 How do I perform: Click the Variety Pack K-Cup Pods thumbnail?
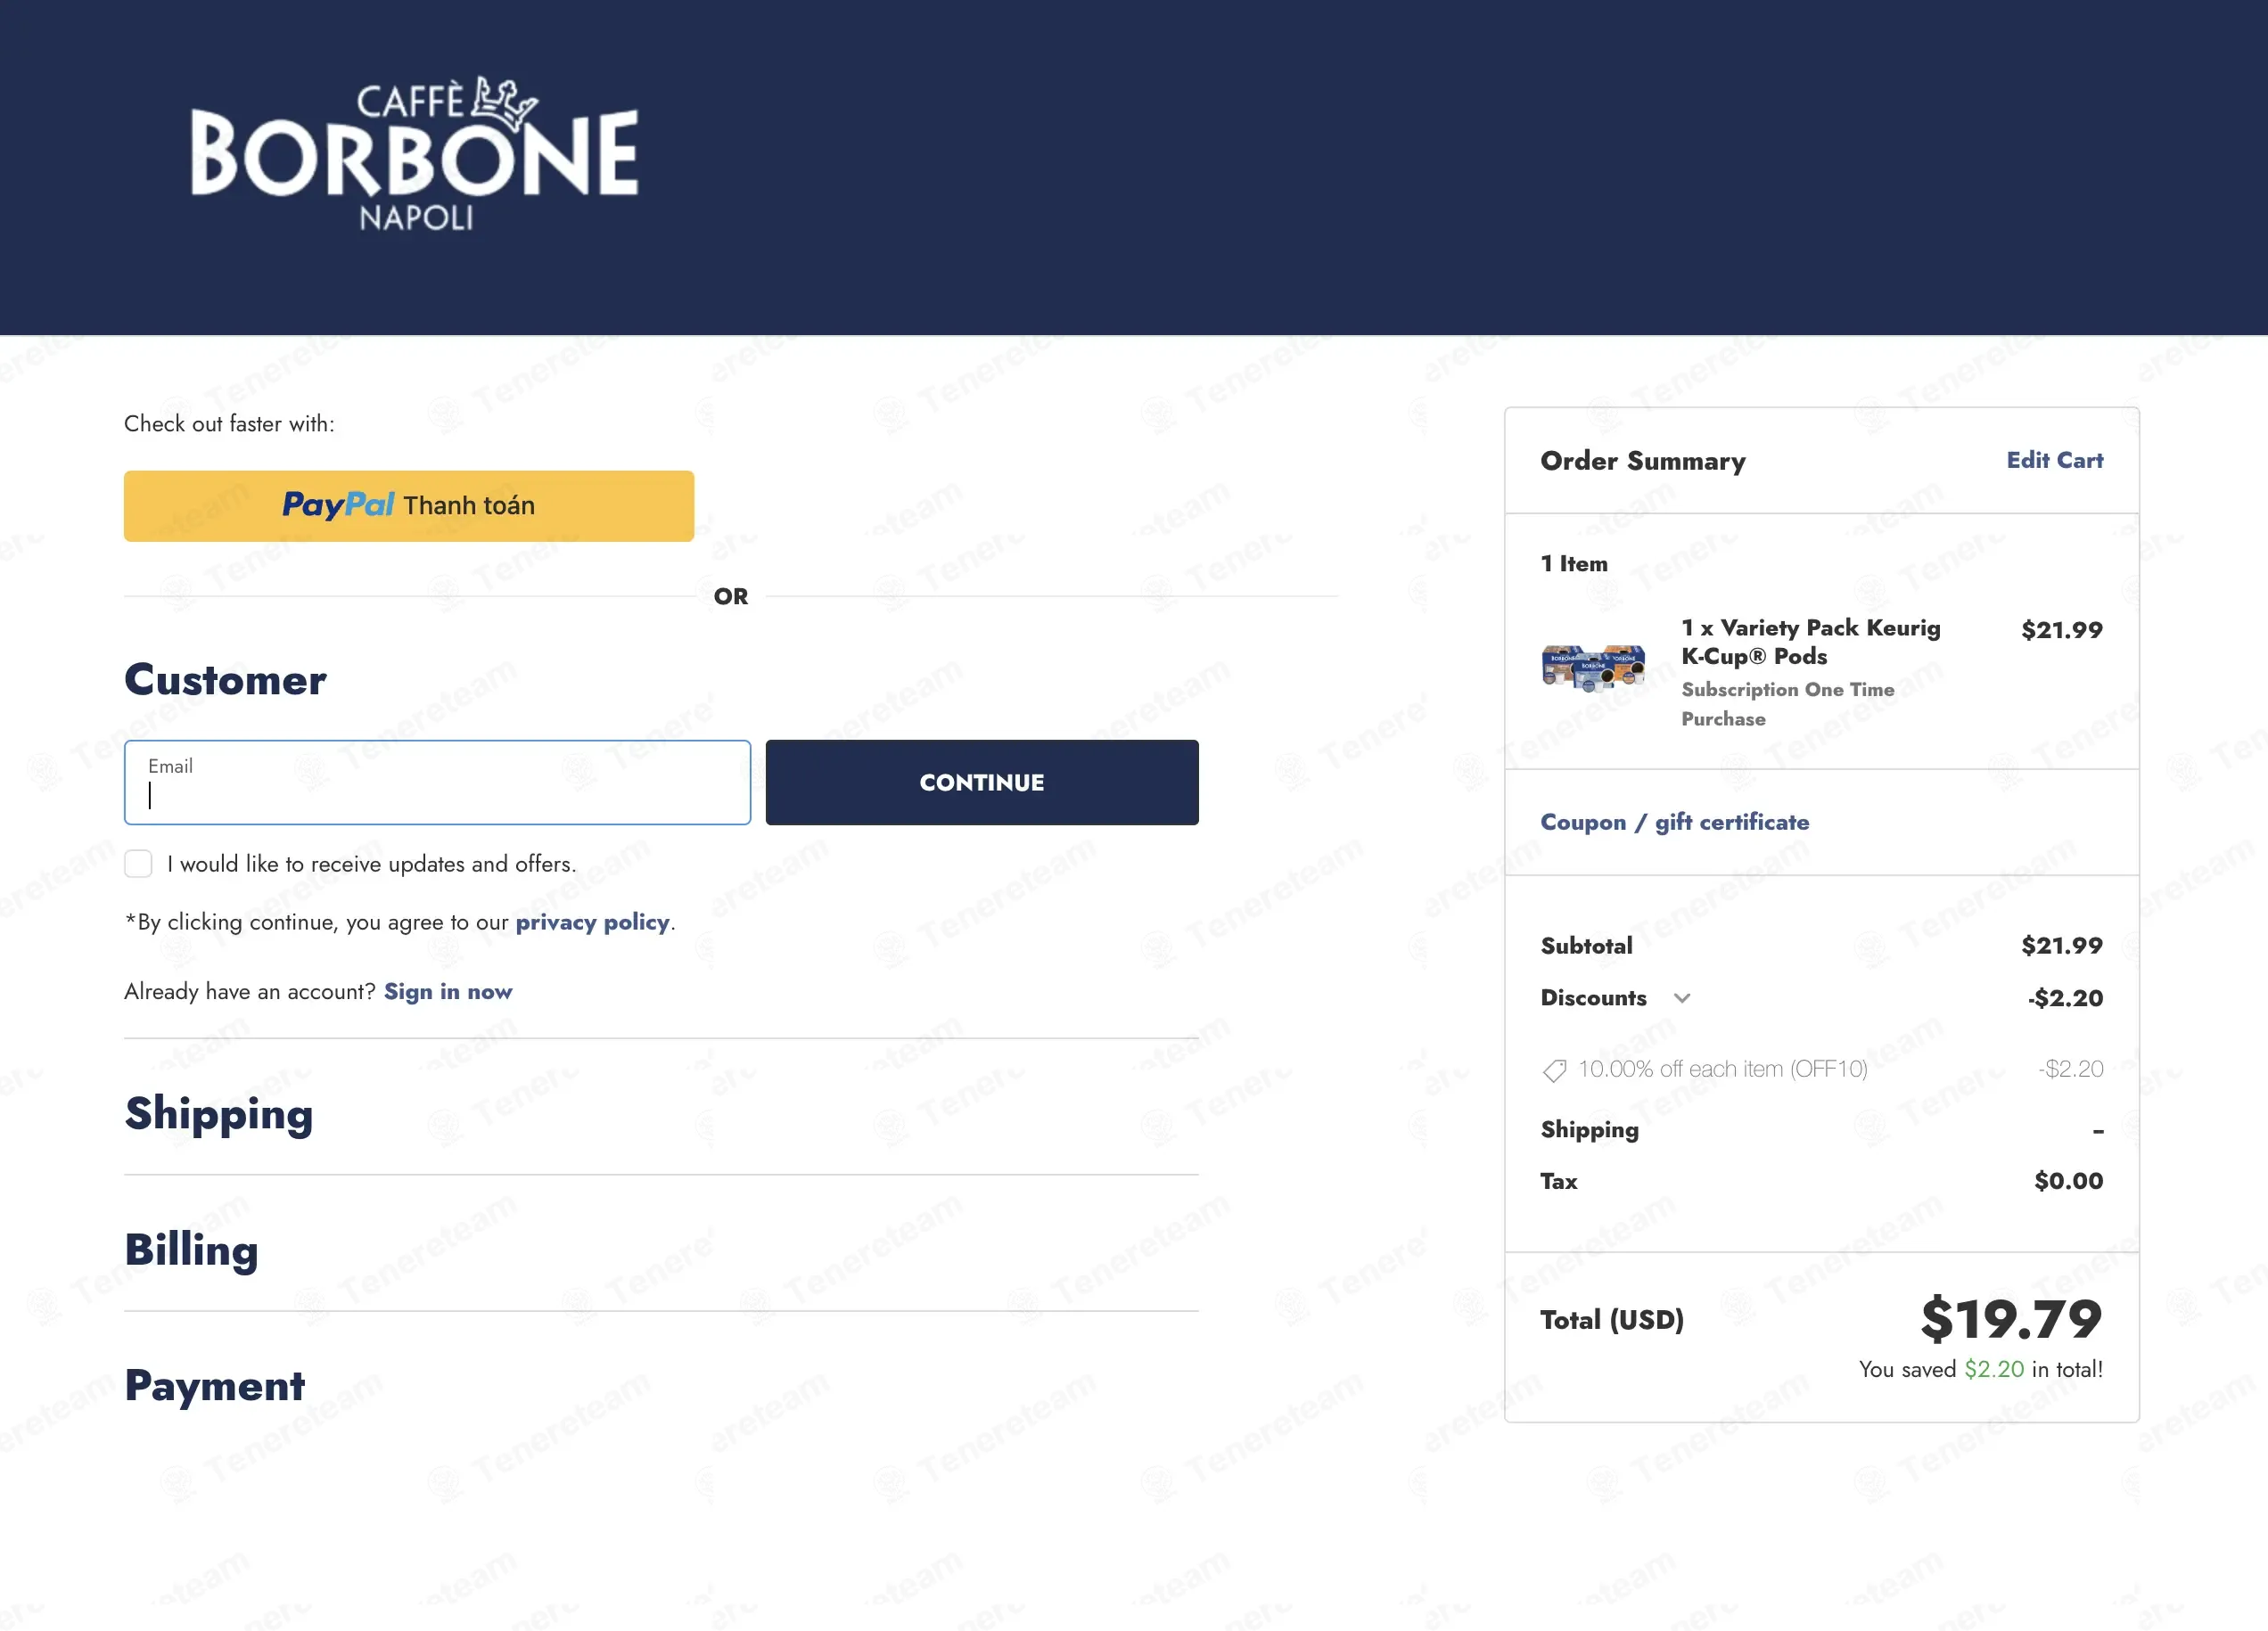(x=1593, y=668)
